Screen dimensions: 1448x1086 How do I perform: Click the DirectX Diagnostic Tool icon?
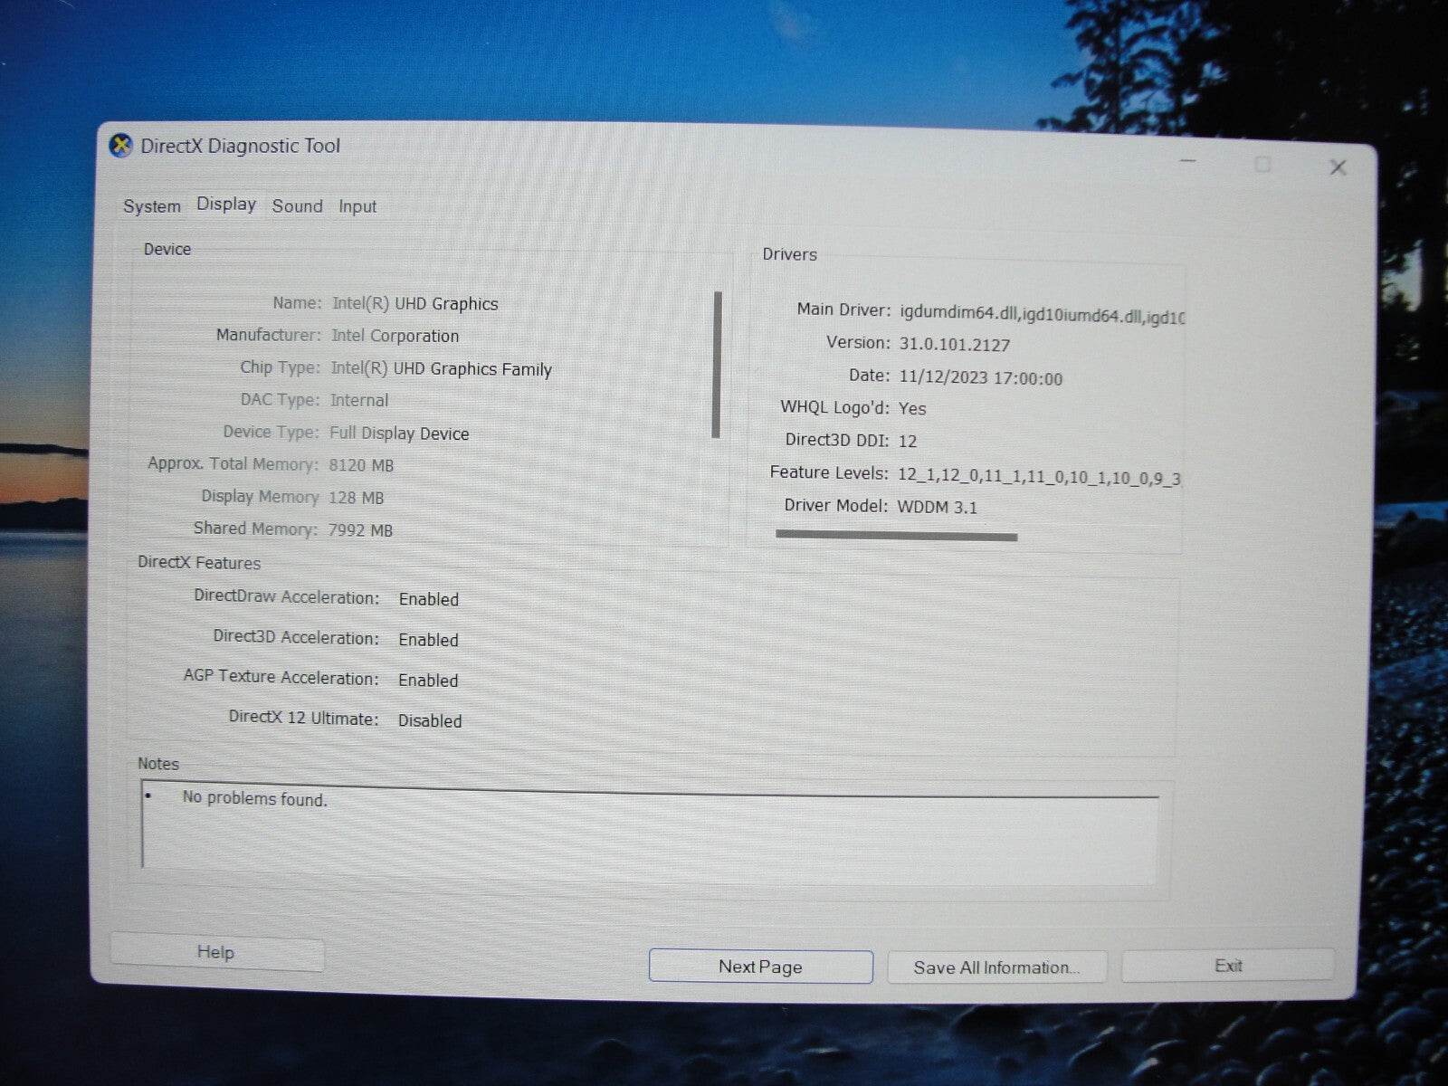pos(121,144)
